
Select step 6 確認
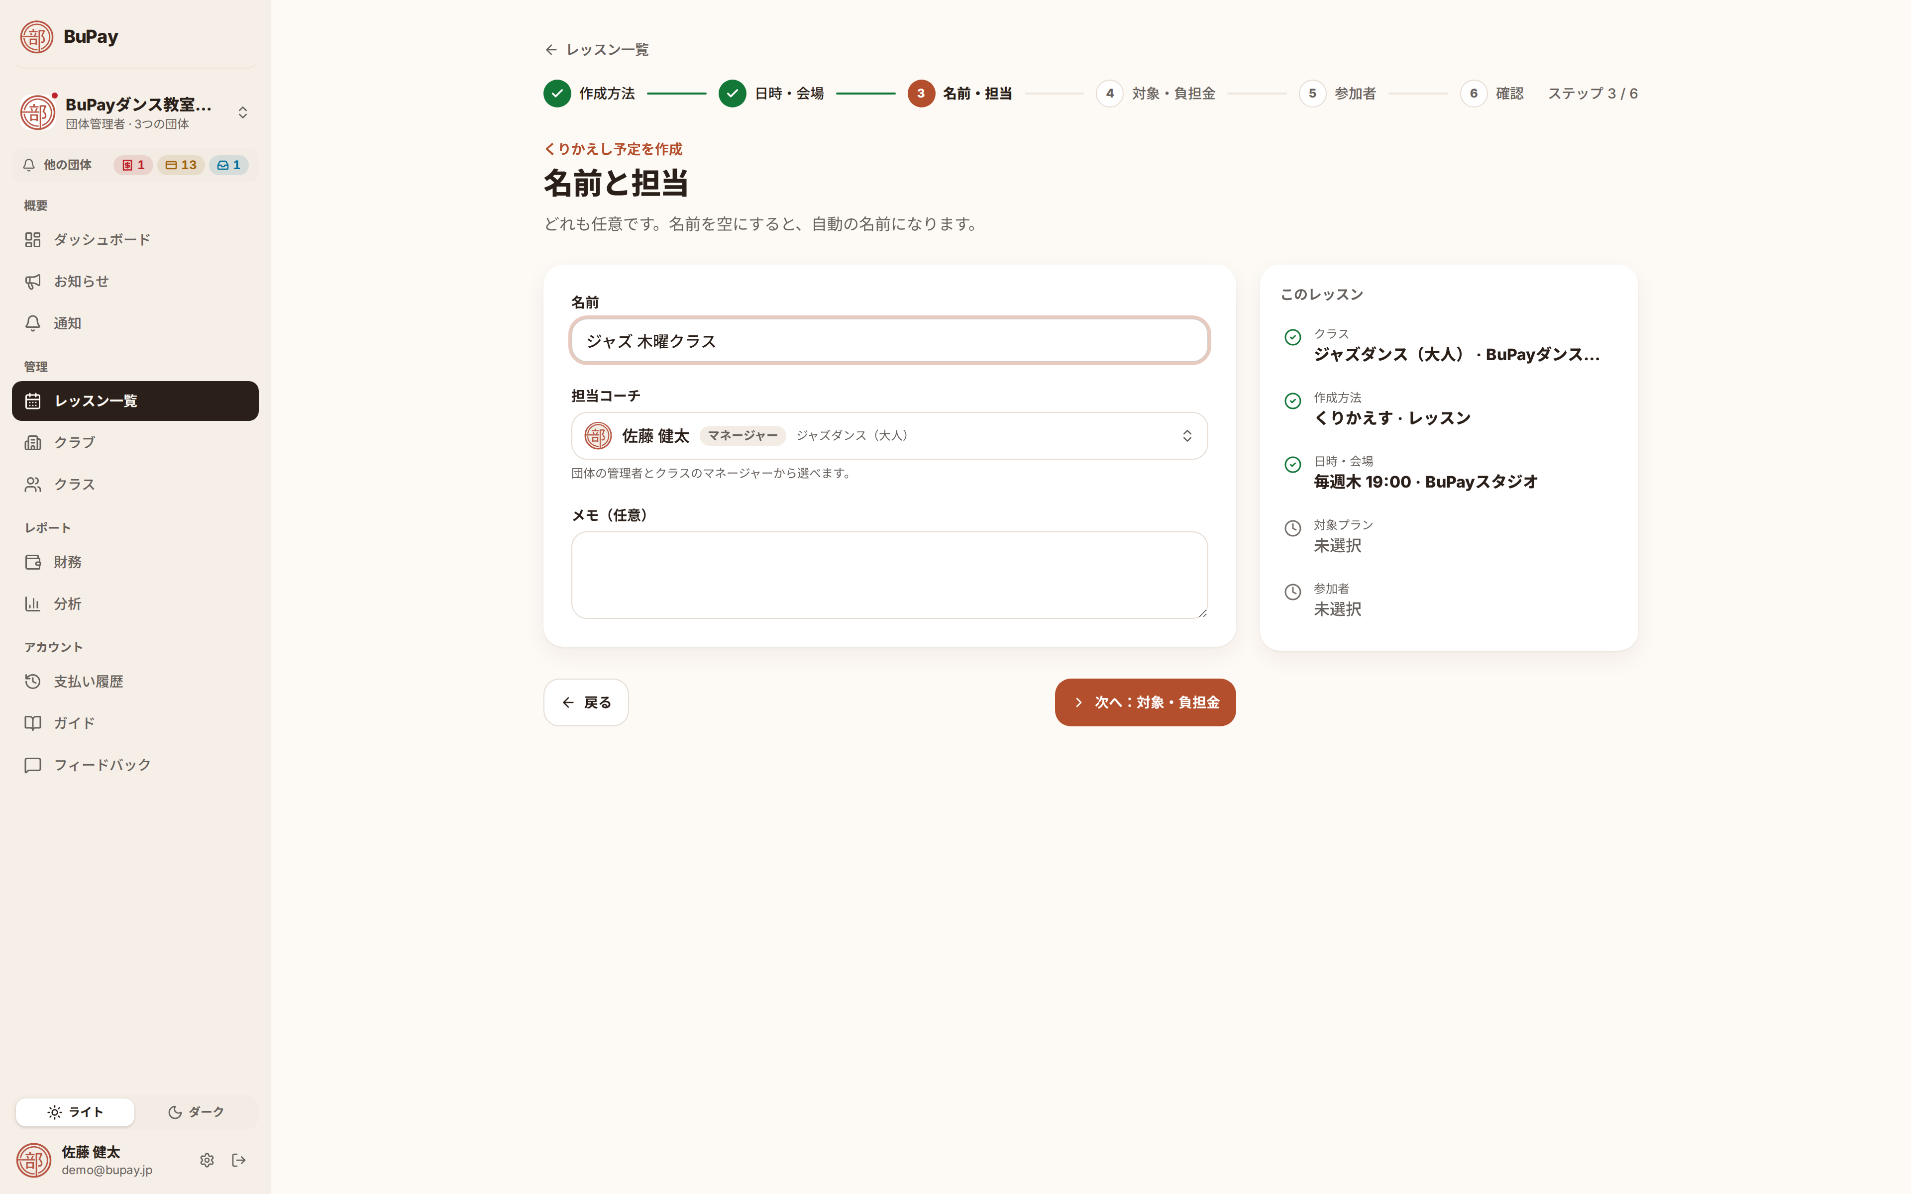pyautogui.click(x=1491, y=93)
